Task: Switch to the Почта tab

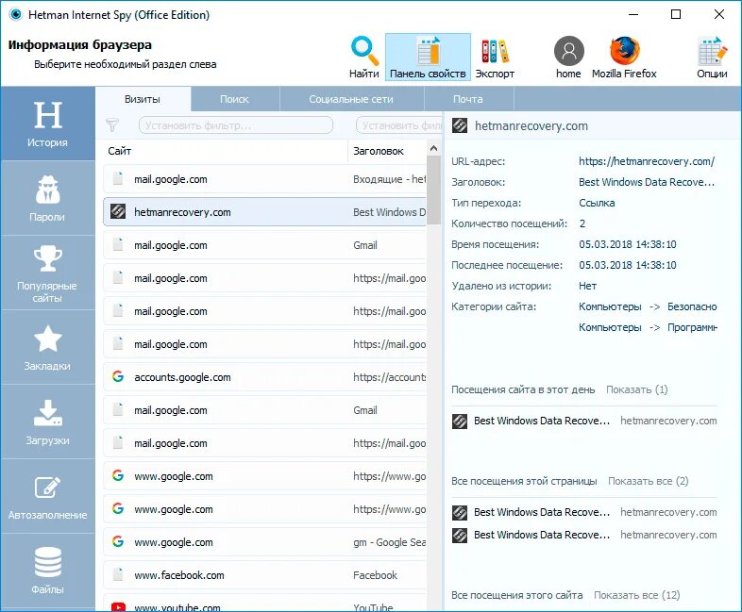Action: pos(468,99)
